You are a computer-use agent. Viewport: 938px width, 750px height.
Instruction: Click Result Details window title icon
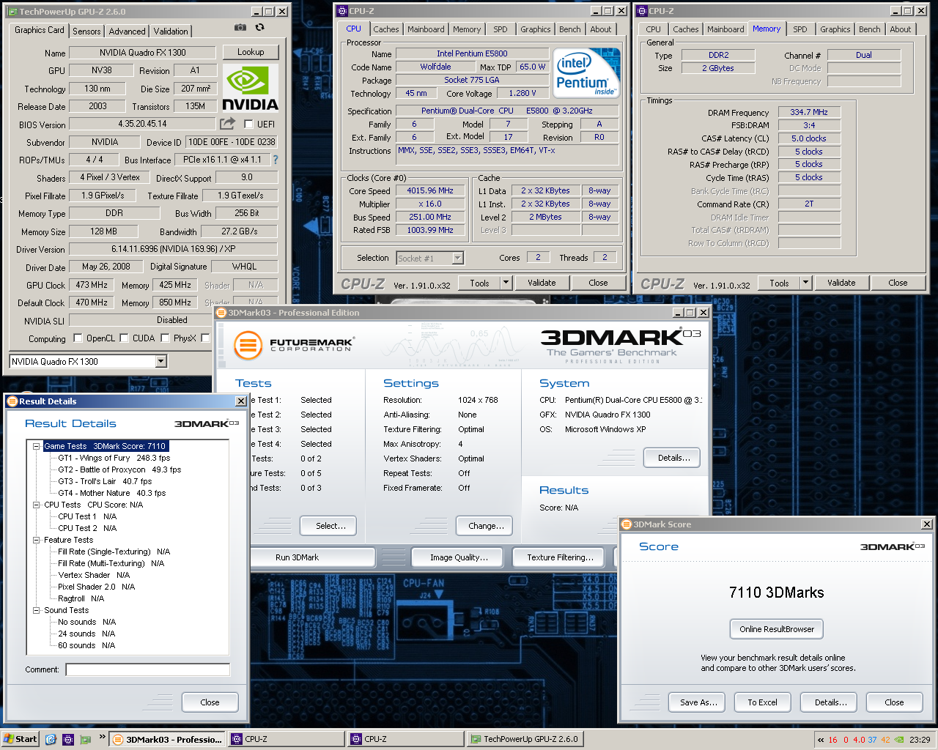tap(12, 401)
